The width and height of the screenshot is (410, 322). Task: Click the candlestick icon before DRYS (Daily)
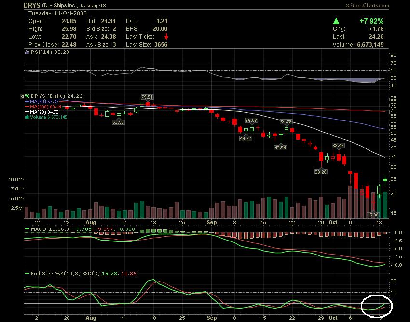[27, 96]
